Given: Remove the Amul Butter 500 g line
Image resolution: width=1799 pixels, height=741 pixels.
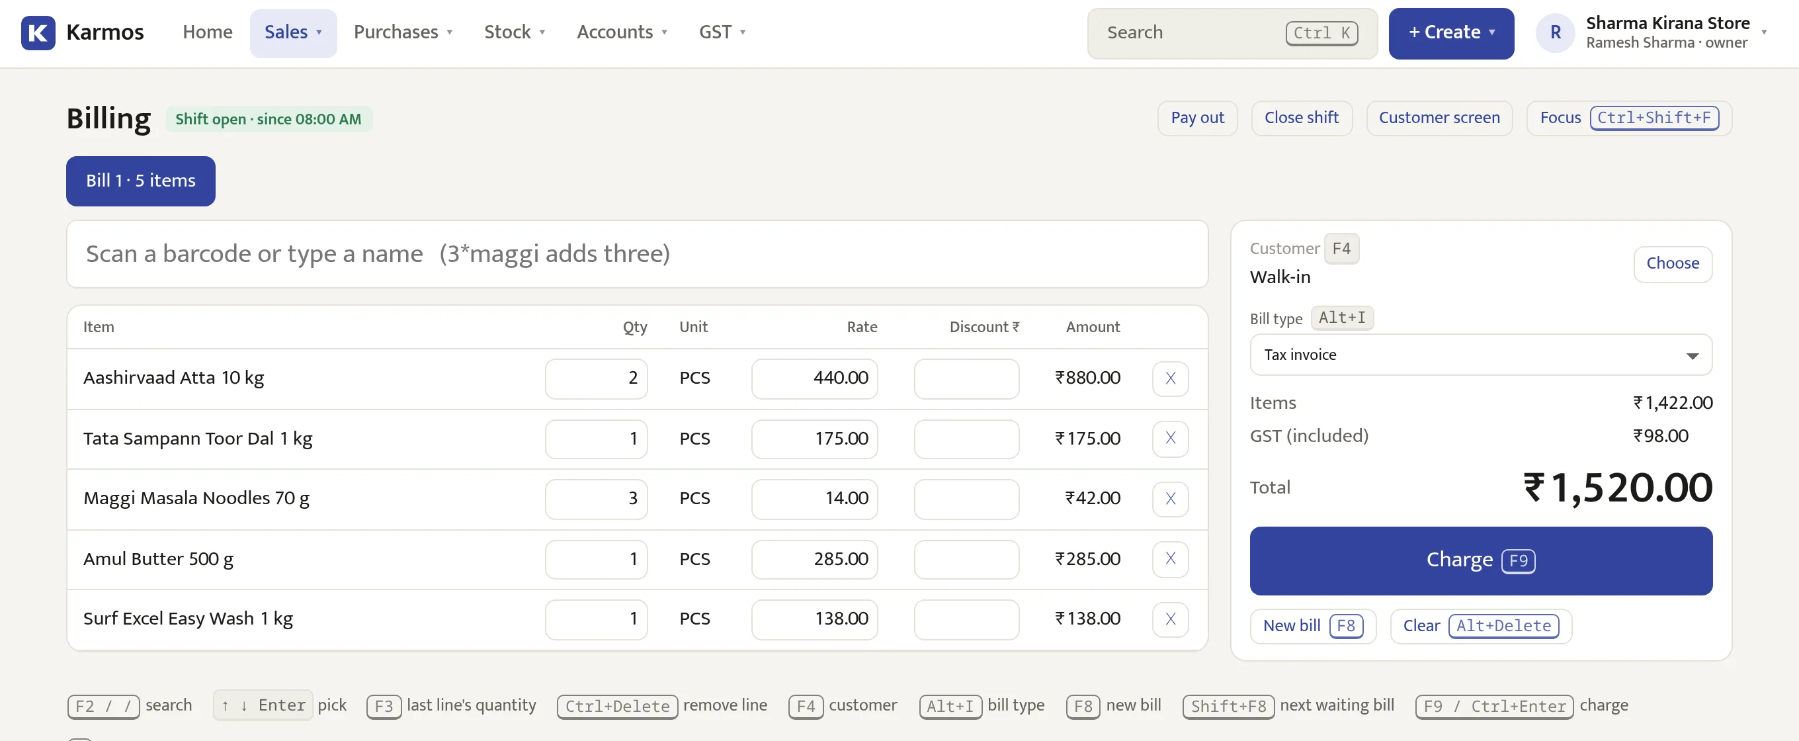Looking at the screenshot, I should coord(1171,558).
